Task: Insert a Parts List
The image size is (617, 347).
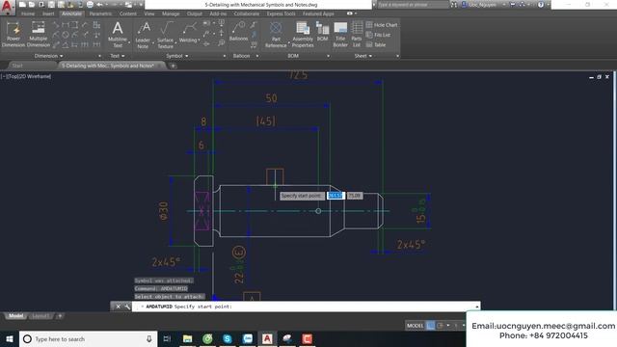Action: (x=357, y=35)
